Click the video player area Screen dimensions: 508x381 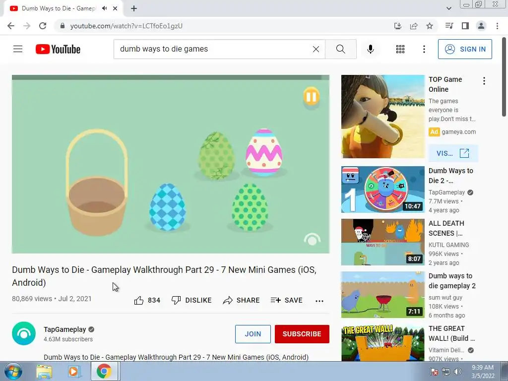[171, 164]
